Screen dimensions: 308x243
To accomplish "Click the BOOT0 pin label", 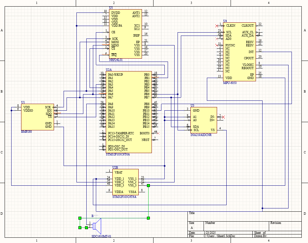I will pyautogui.click(x=145, y=133).
